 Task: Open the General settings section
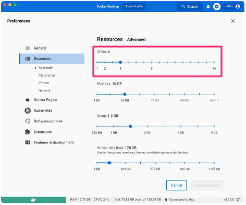(x=52, y=48)
